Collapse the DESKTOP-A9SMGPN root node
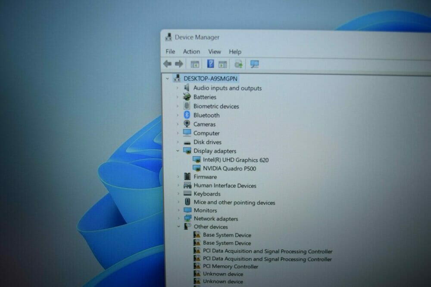The image size is (431, 287). (x=167, y=79)
